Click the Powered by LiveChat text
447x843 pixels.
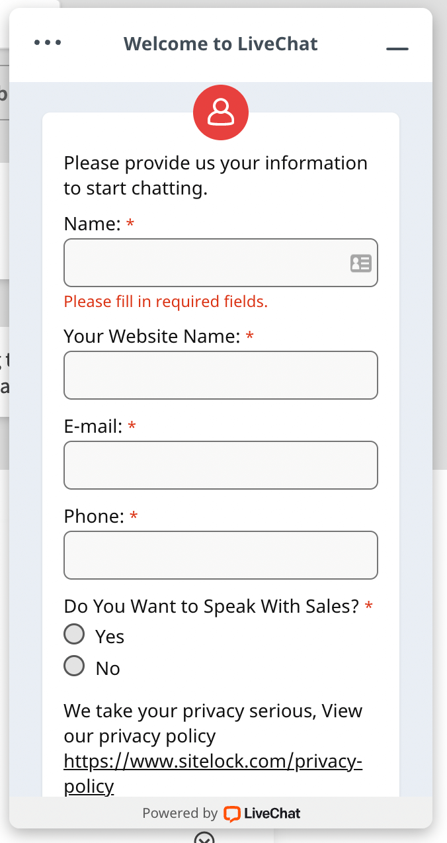click(x=222, y=813)
